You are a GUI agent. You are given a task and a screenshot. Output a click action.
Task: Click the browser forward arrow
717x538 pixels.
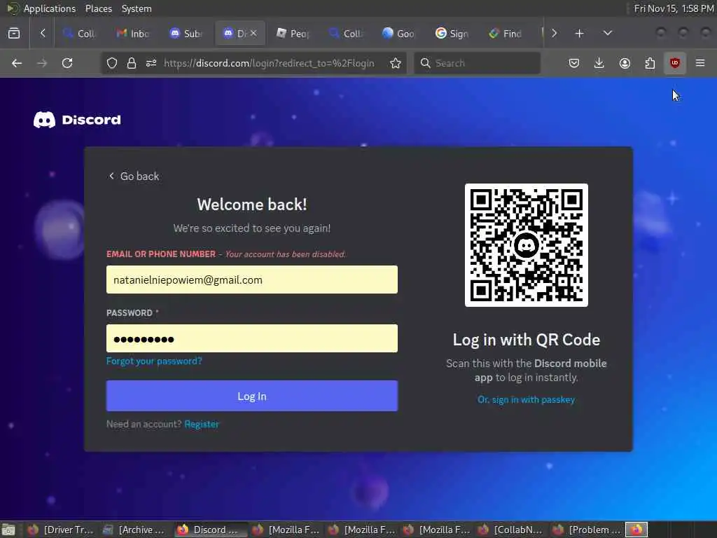pyautogui.click(x=42, y=63)
